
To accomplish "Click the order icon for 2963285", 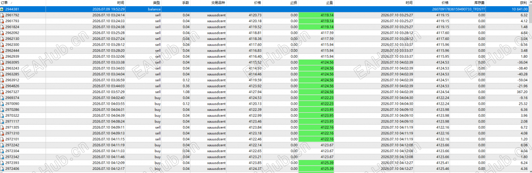I will 2,74.
